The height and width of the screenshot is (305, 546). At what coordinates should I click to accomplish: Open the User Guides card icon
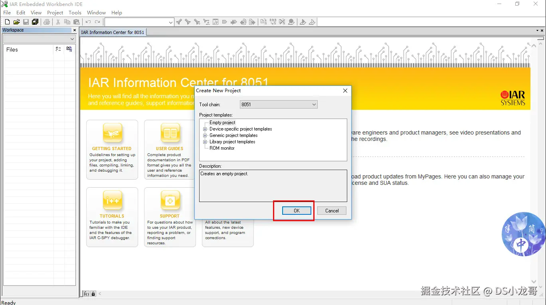tap(170, 133)
